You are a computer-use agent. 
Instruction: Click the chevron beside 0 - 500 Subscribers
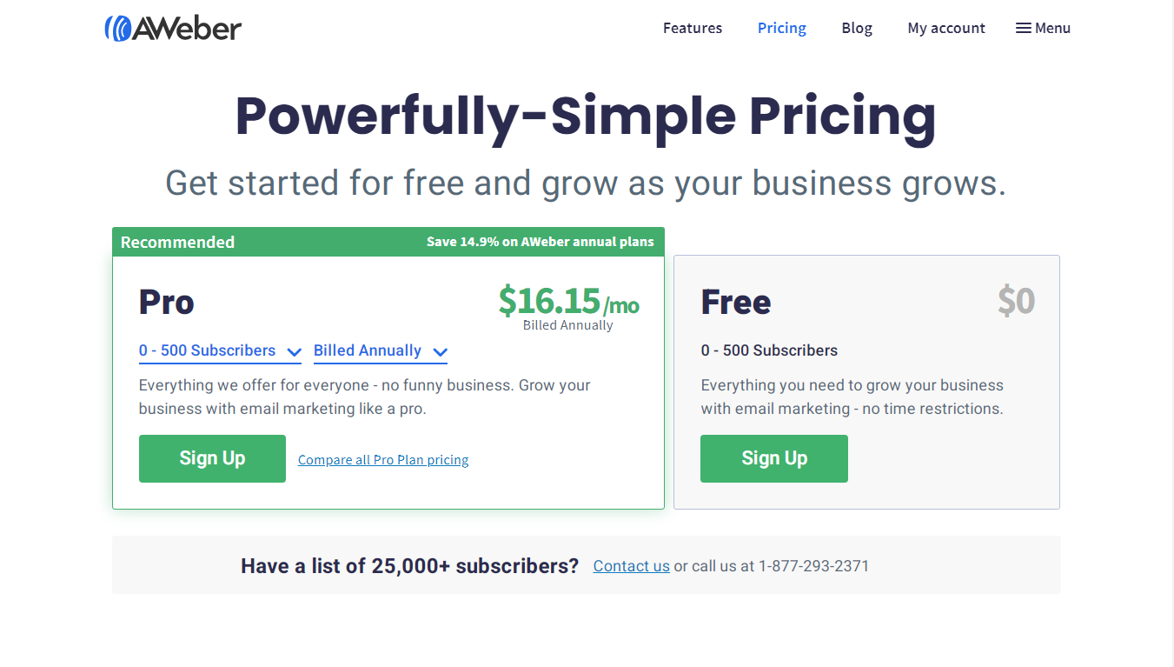294,352
